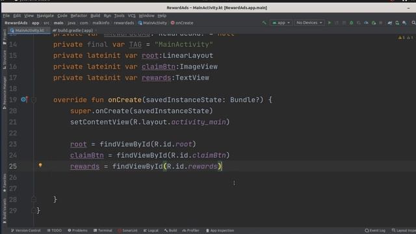Image resolution: width=416 pixels, height=234 pixels.
Task: Collapse onCreate function with line 19 fold marker
Action: point(34,100)
